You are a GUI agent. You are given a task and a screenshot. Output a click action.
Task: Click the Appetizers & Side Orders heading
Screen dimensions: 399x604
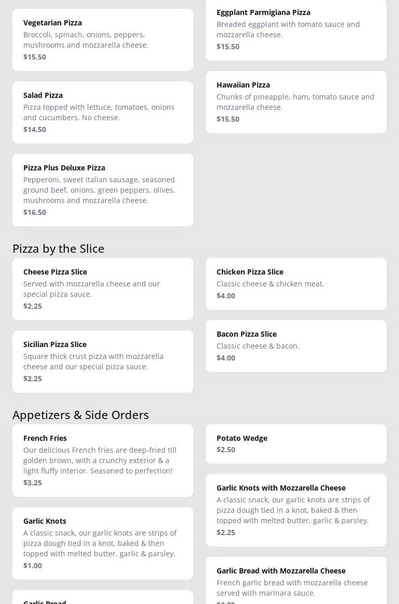point(81,415)
